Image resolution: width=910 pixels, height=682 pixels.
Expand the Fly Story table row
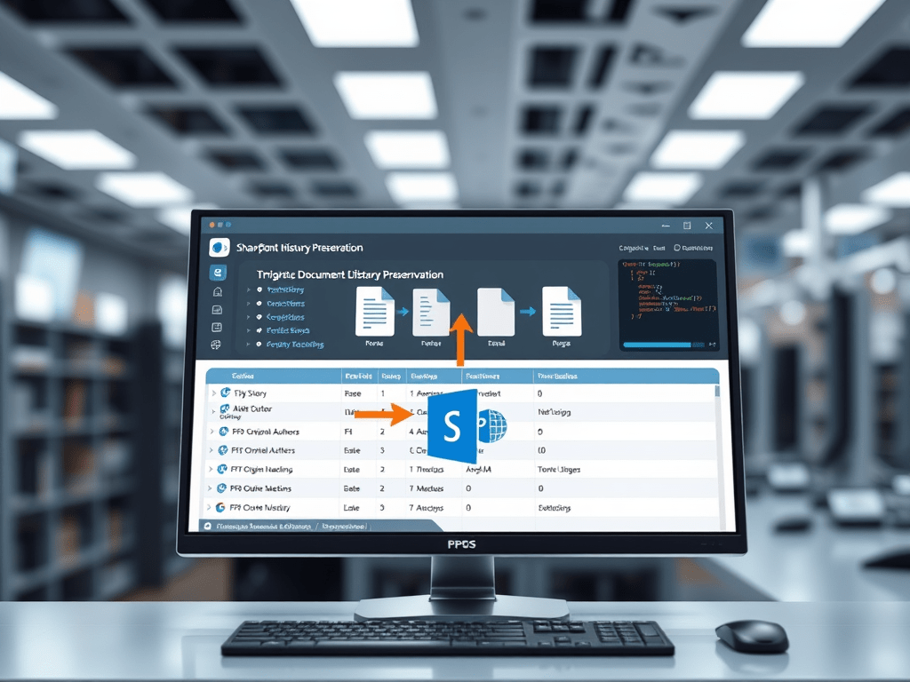pyautogui.click(x=213, y=394)
